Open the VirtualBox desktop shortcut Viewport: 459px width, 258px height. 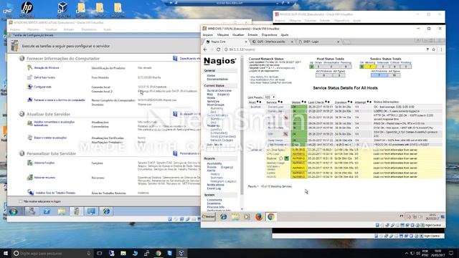[63, 9]
